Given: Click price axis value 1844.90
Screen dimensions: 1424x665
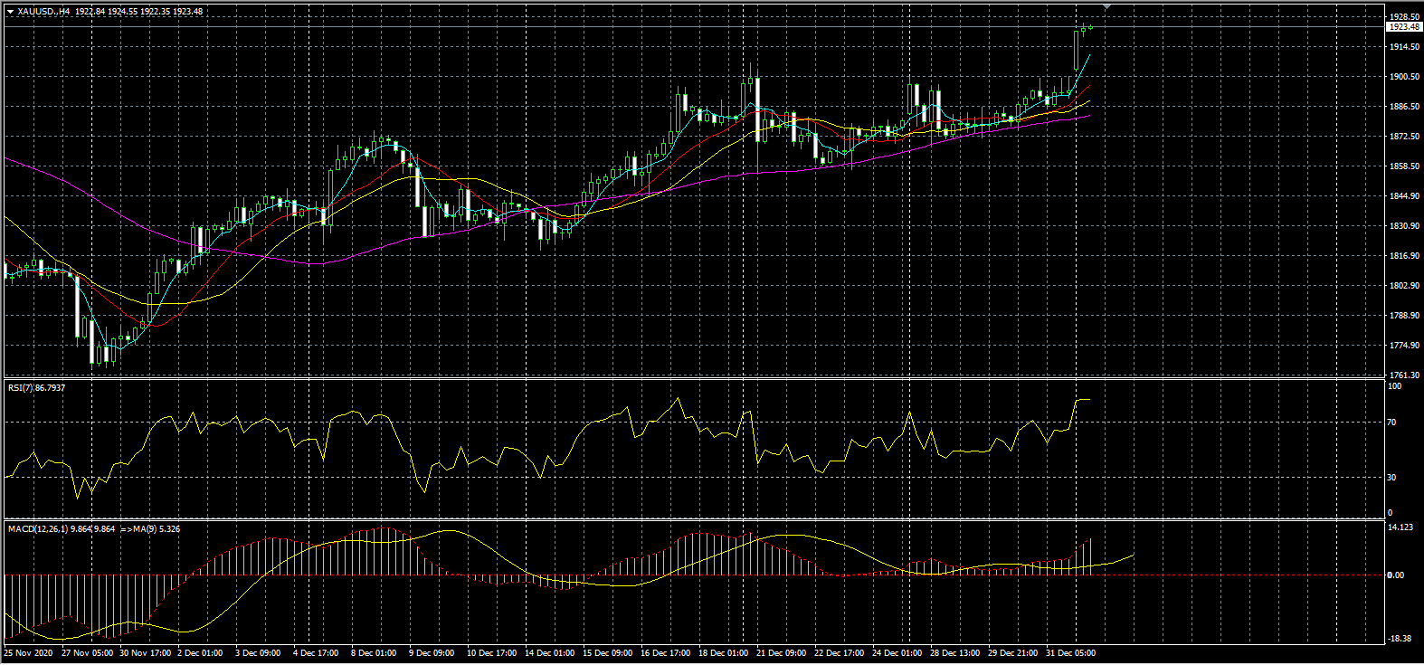Looking at the screenshot, I should click(1404, 196).
